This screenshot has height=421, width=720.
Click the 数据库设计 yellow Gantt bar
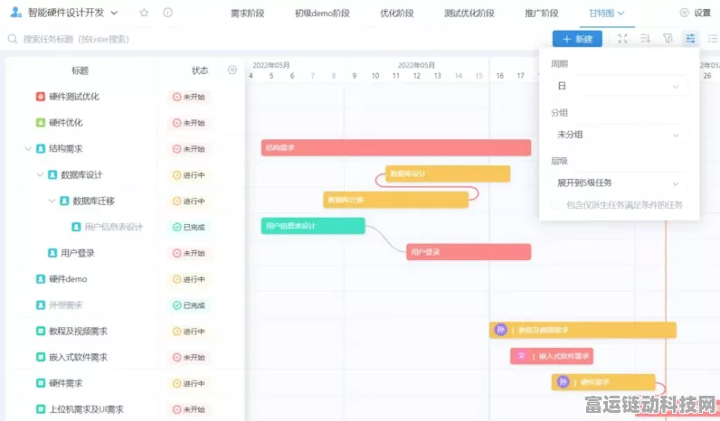(448, 173)
